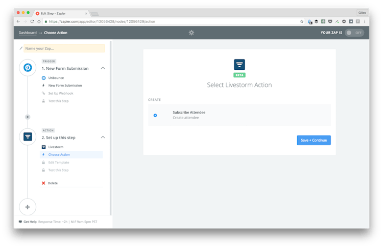Screen dimensions: 383x248
Task: Click the sidebar vertical scrollbar
Action: [111, 128]
